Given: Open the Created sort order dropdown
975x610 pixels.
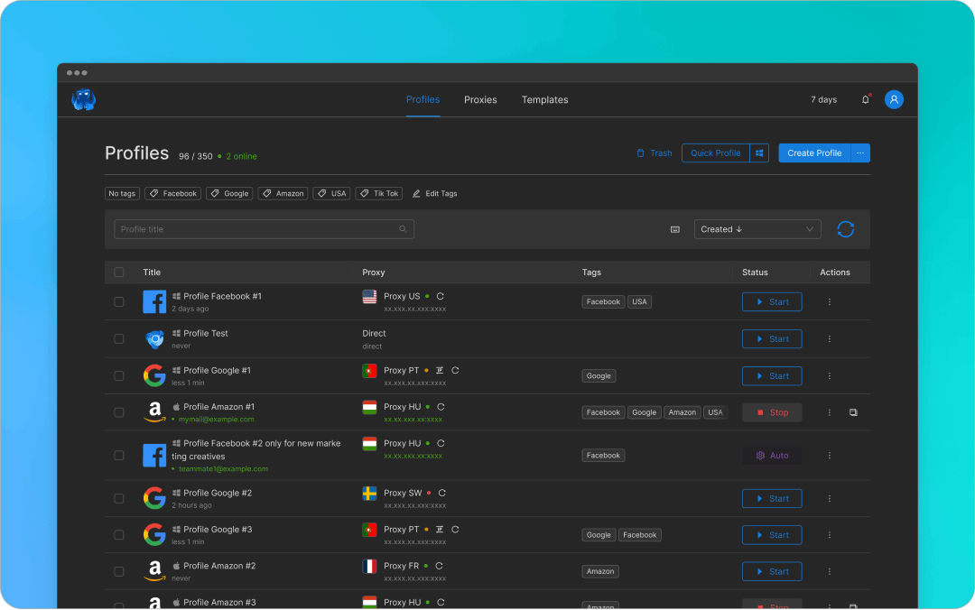Looking at the screenshot, I should 757,228.
